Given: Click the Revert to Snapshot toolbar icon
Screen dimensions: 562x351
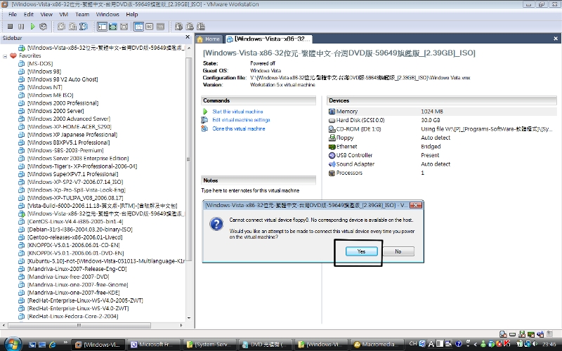Looking at the screenshot, I should point(72,27).
